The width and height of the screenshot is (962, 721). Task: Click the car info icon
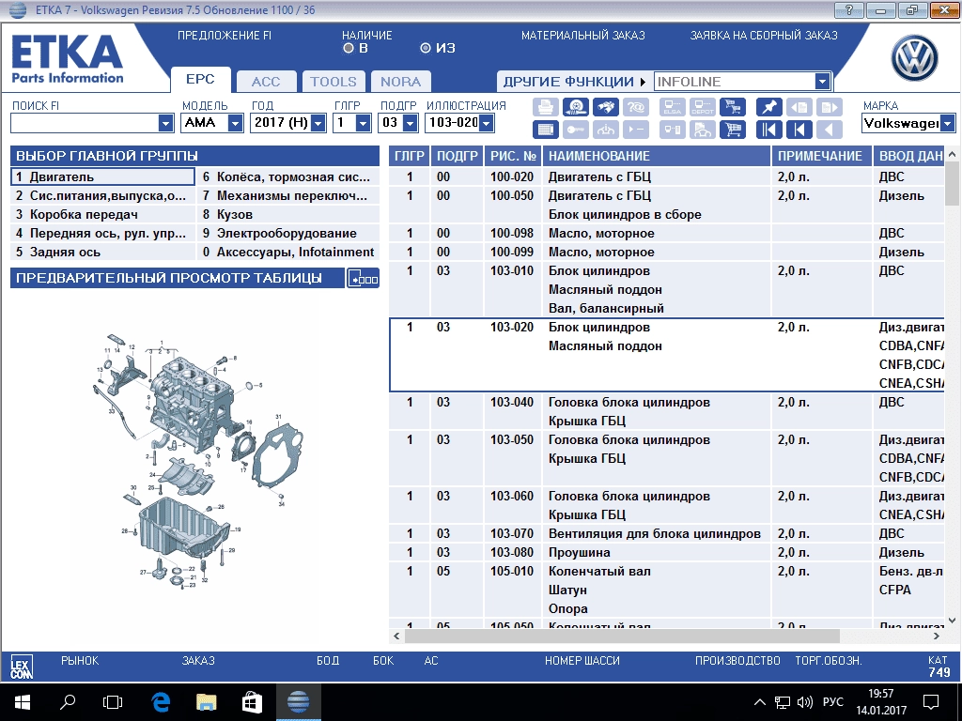(x=605, y=130)
